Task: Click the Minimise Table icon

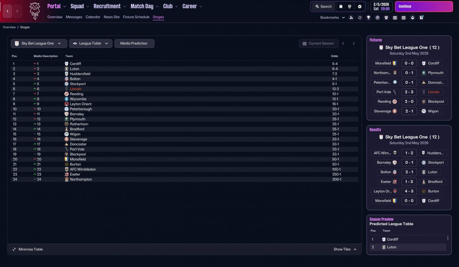Action: (x=14, y=249)
